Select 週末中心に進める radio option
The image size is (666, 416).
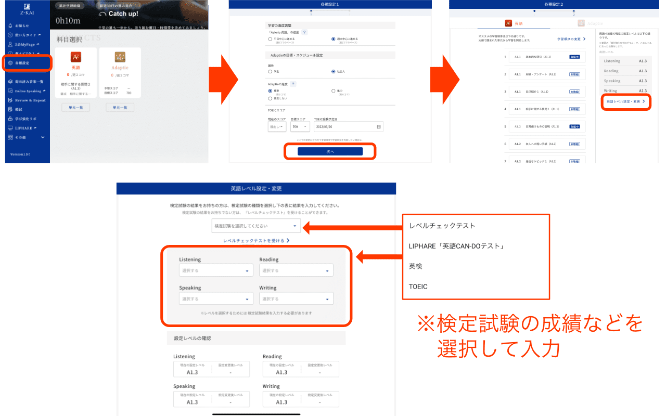point(334,39)
